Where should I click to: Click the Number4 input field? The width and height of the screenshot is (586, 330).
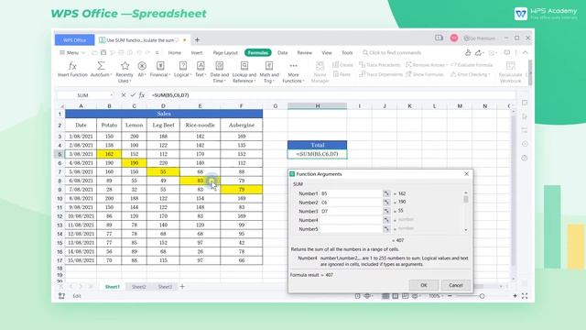pyautogui.click(x=351, y=220)
